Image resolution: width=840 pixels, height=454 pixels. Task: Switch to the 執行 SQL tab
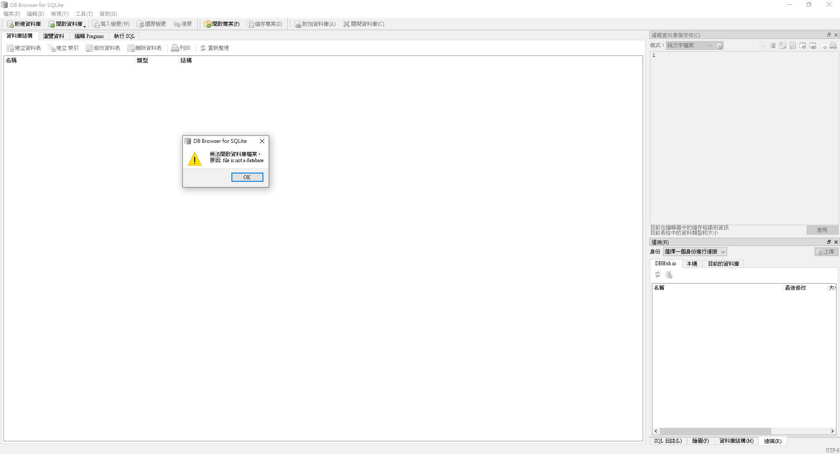click(124, 36)
